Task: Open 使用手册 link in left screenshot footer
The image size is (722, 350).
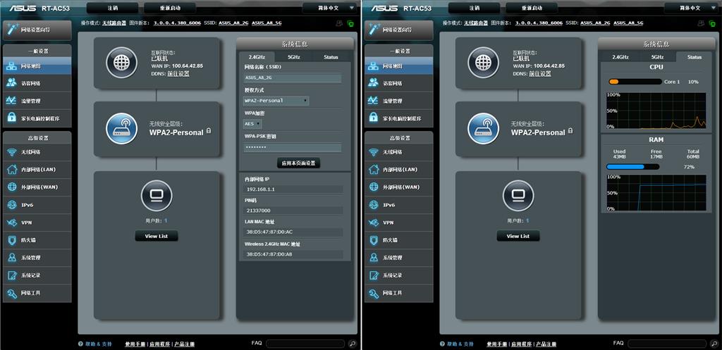Action: click(x=135, y=344)
